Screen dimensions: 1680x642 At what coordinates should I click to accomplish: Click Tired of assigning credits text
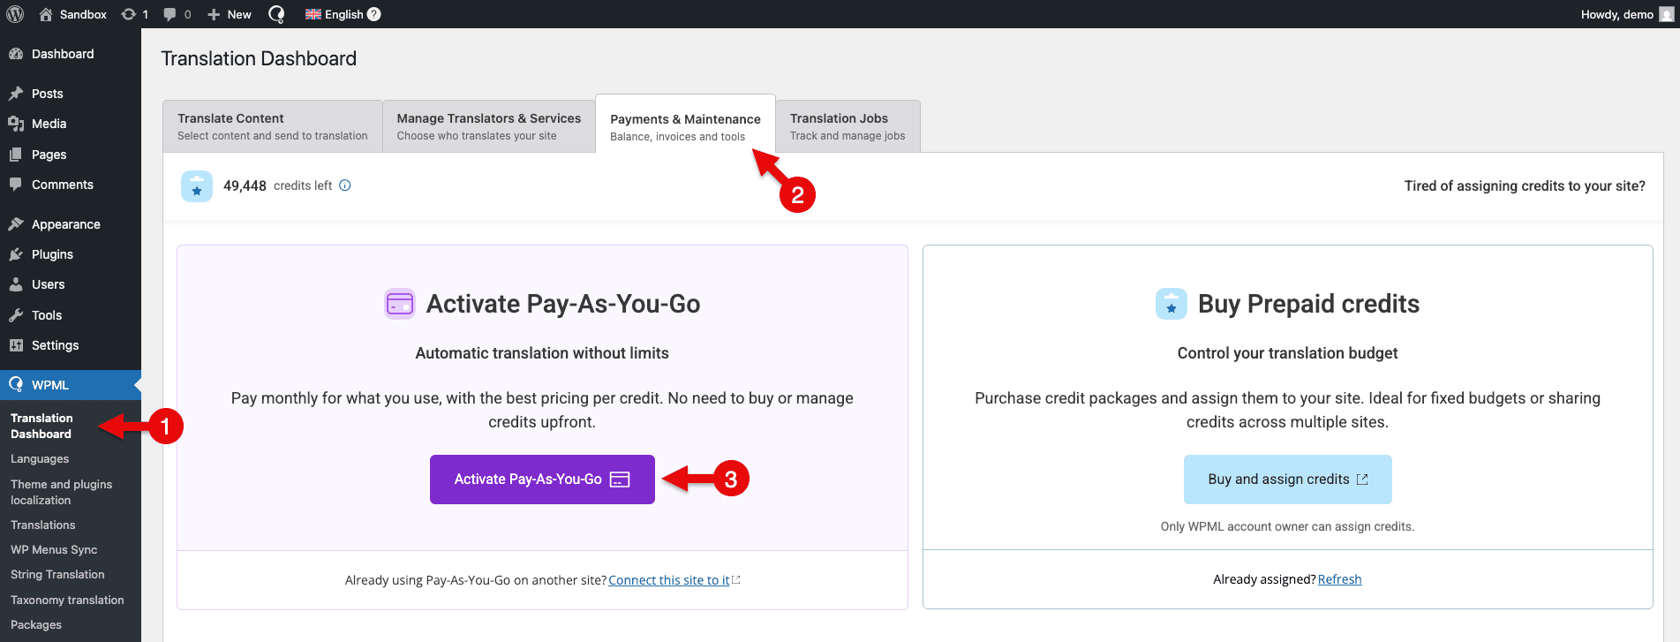pyautogui.click(x=1525, y=186)
